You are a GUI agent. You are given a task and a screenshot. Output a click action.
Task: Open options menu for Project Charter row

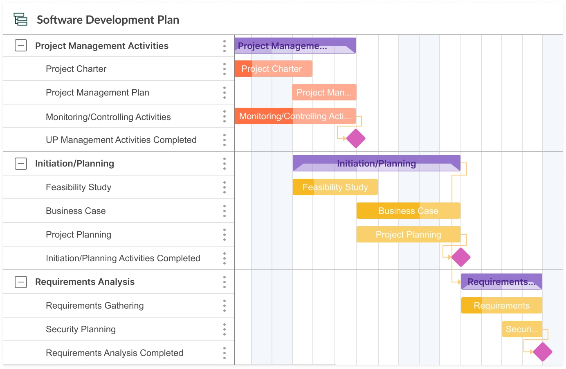pyautogui.click(x=225, y=69)
